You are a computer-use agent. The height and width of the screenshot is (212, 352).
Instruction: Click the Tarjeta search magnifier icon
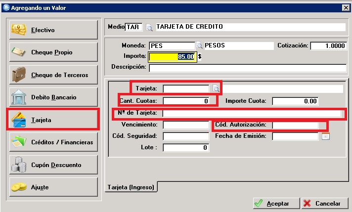pos(216,89)
